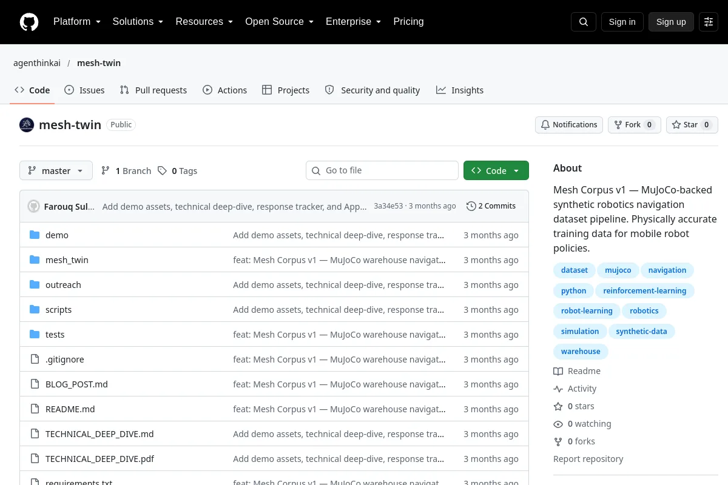Click the README.md file icon

(x=35, y=409)
